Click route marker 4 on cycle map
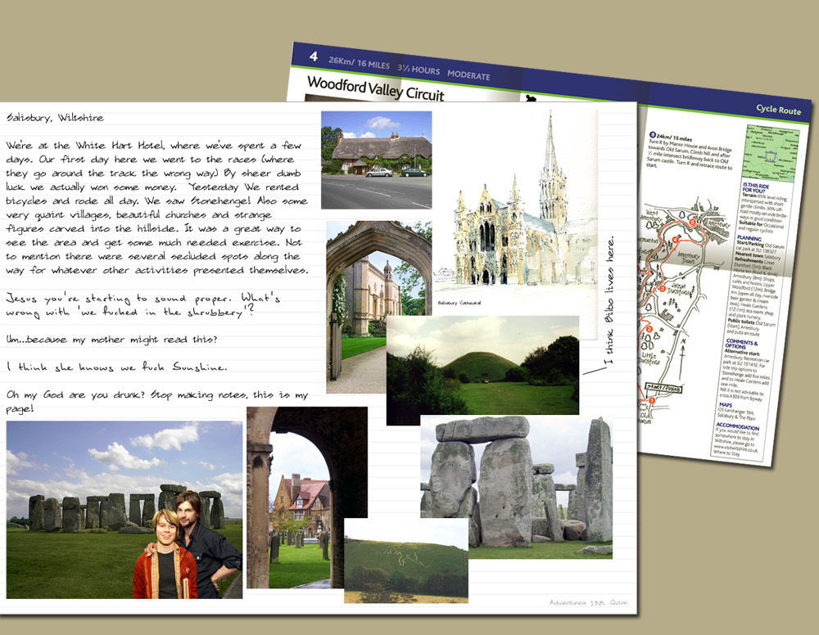Screen dimensions: 819x635 [675, 240]
